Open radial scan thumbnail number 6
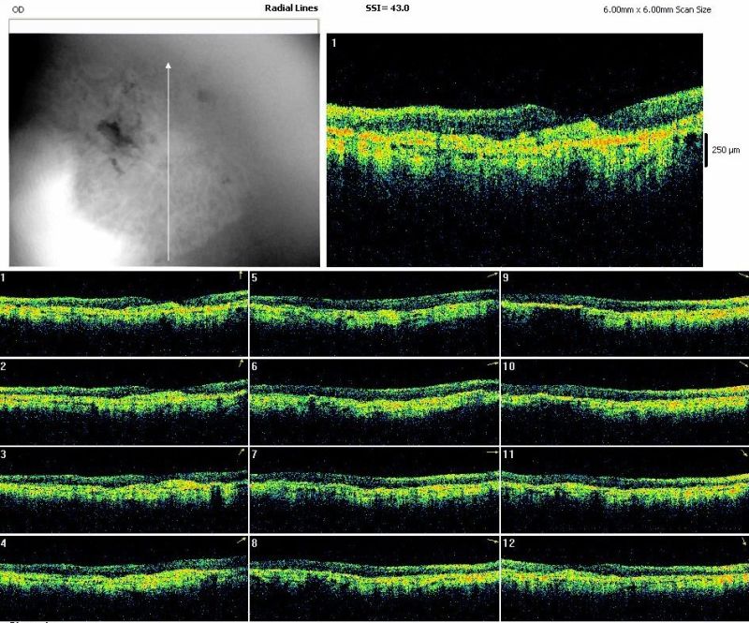749x623 pixels. pyautogui.click(x=374, y=397)
